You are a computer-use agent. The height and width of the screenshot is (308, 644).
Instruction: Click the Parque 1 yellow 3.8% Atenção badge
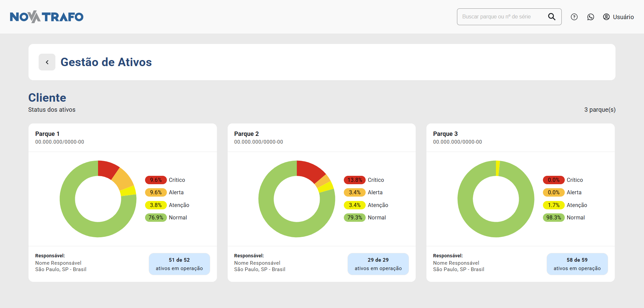[x=156, y=205]
